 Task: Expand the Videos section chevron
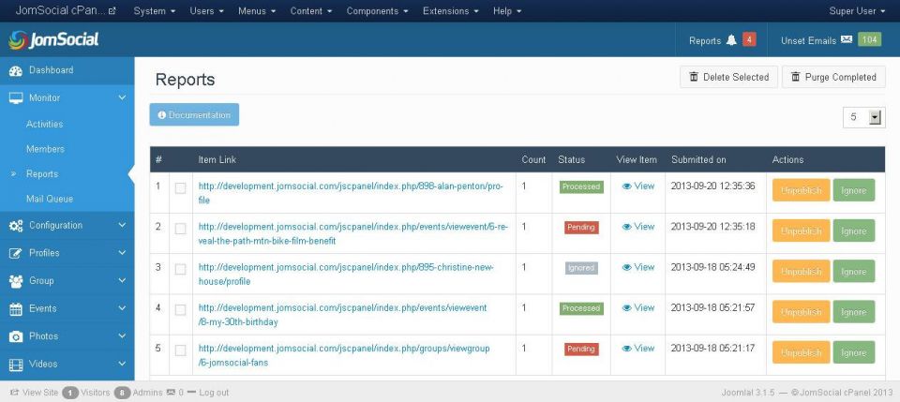pyautogui.click(x=122, y=364)
